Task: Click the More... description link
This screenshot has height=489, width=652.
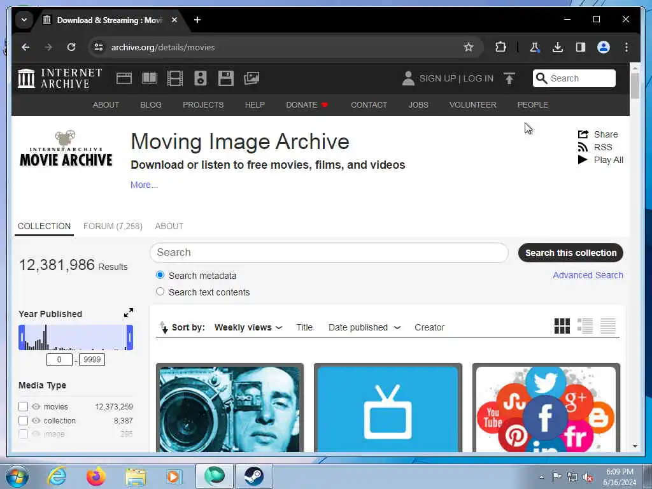Action: pos(144,185)
